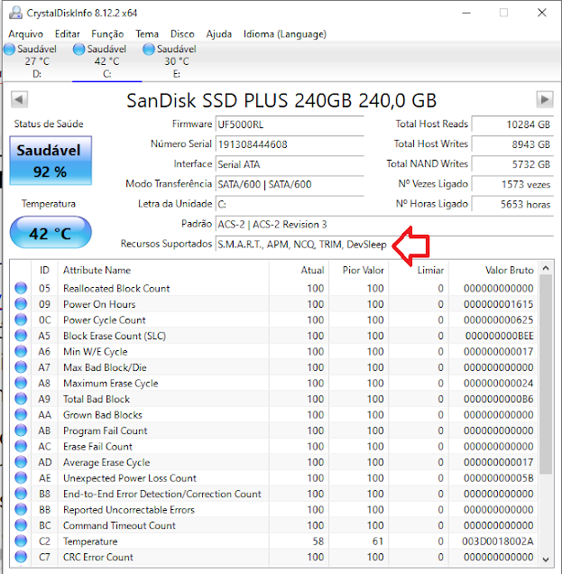
Task: Click status orb for Program Fail Count
Action: [x=21, y=430]
